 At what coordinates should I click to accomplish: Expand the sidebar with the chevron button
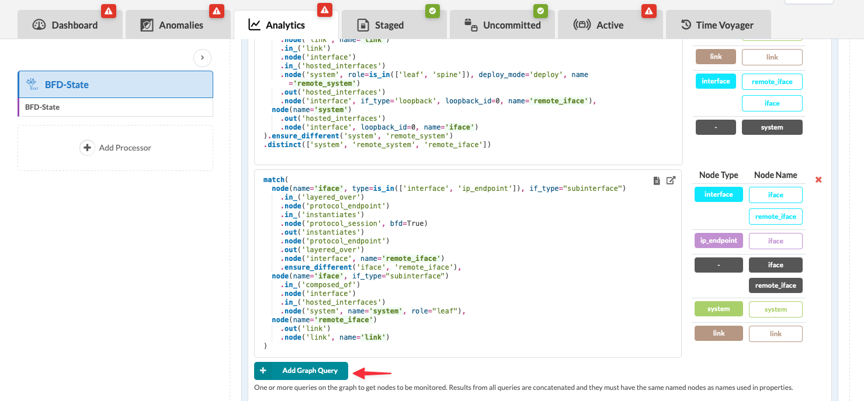pos(202,58)
